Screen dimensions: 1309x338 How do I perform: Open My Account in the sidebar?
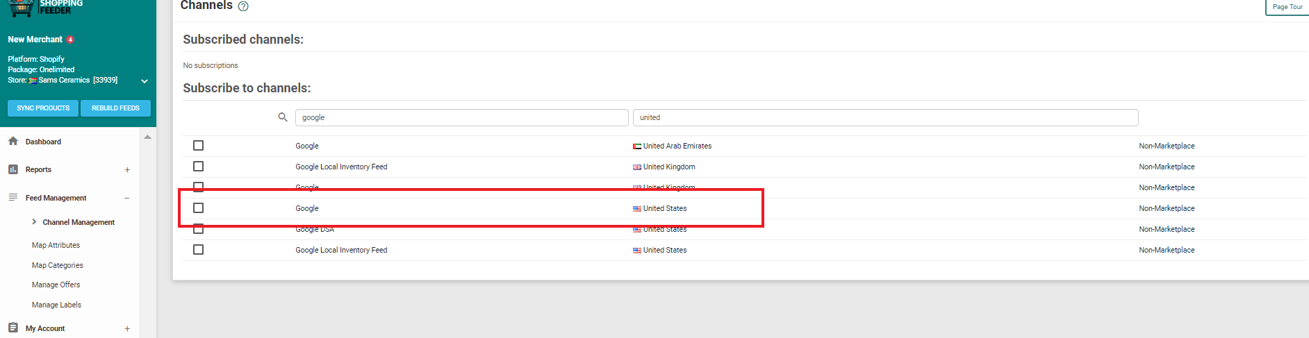[45, 328]
